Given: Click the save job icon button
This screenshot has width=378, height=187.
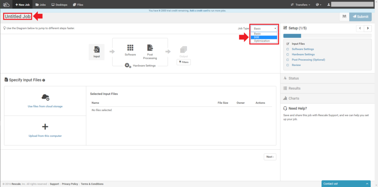Looking at the screenshot, I should (x=344, y=17).
